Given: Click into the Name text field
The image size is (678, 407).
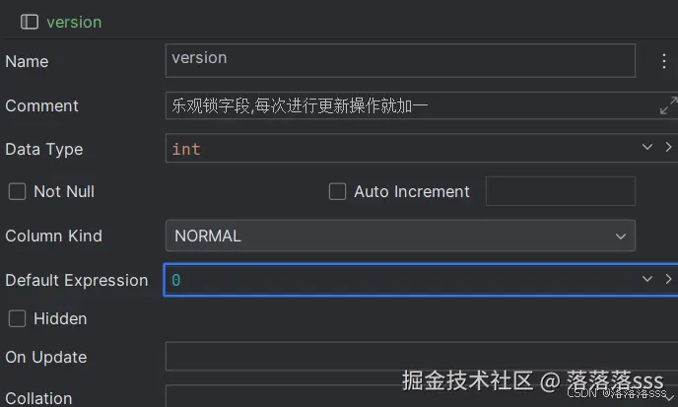Looking at the screenshot, I should point(399,60).
